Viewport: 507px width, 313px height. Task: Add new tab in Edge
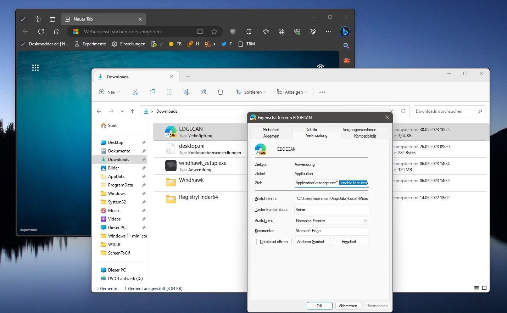(152, 19)
